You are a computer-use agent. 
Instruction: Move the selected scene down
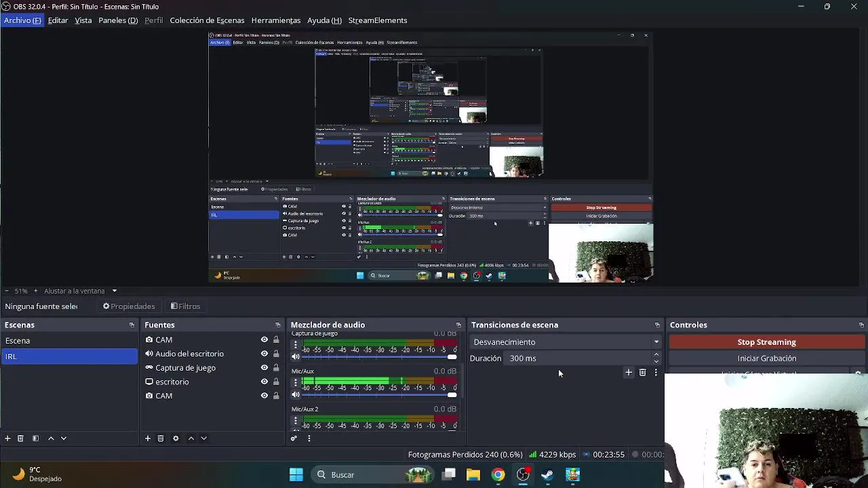(x=64, y=439)
